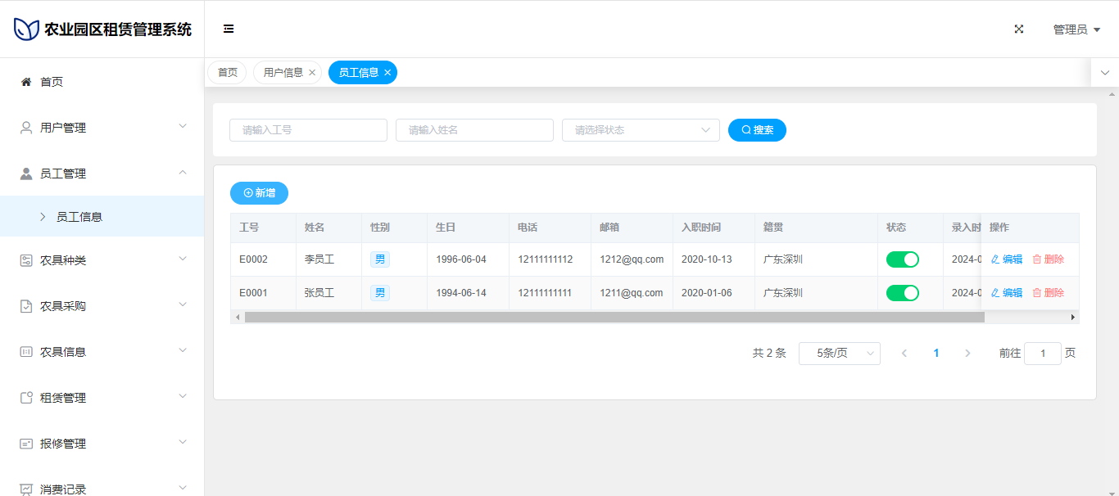Click the 新增 add button
Image resolution: width=1119 pixels, height=496 pixels.
coord(259,193)
